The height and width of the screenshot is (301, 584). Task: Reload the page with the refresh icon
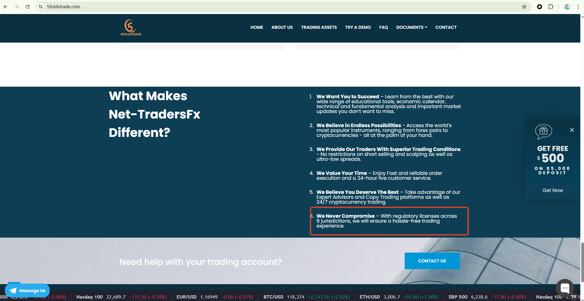point(28,7)
